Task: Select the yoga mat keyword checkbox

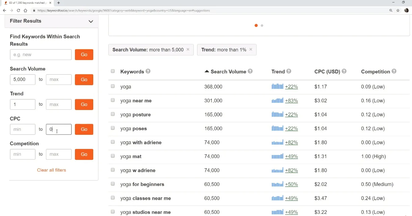Action: (113, 156)
